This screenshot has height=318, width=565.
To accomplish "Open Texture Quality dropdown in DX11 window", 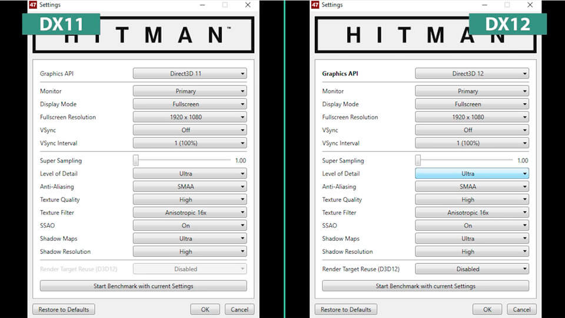I will (190, 200).
